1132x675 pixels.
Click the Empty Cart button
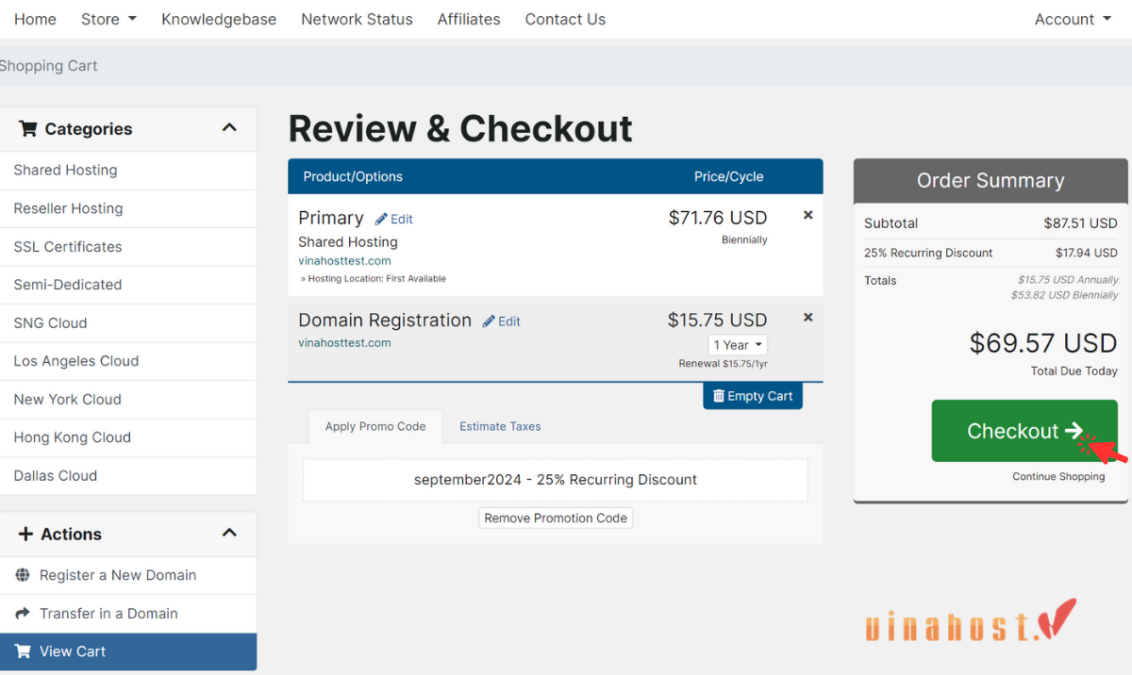tap(753, 396)
